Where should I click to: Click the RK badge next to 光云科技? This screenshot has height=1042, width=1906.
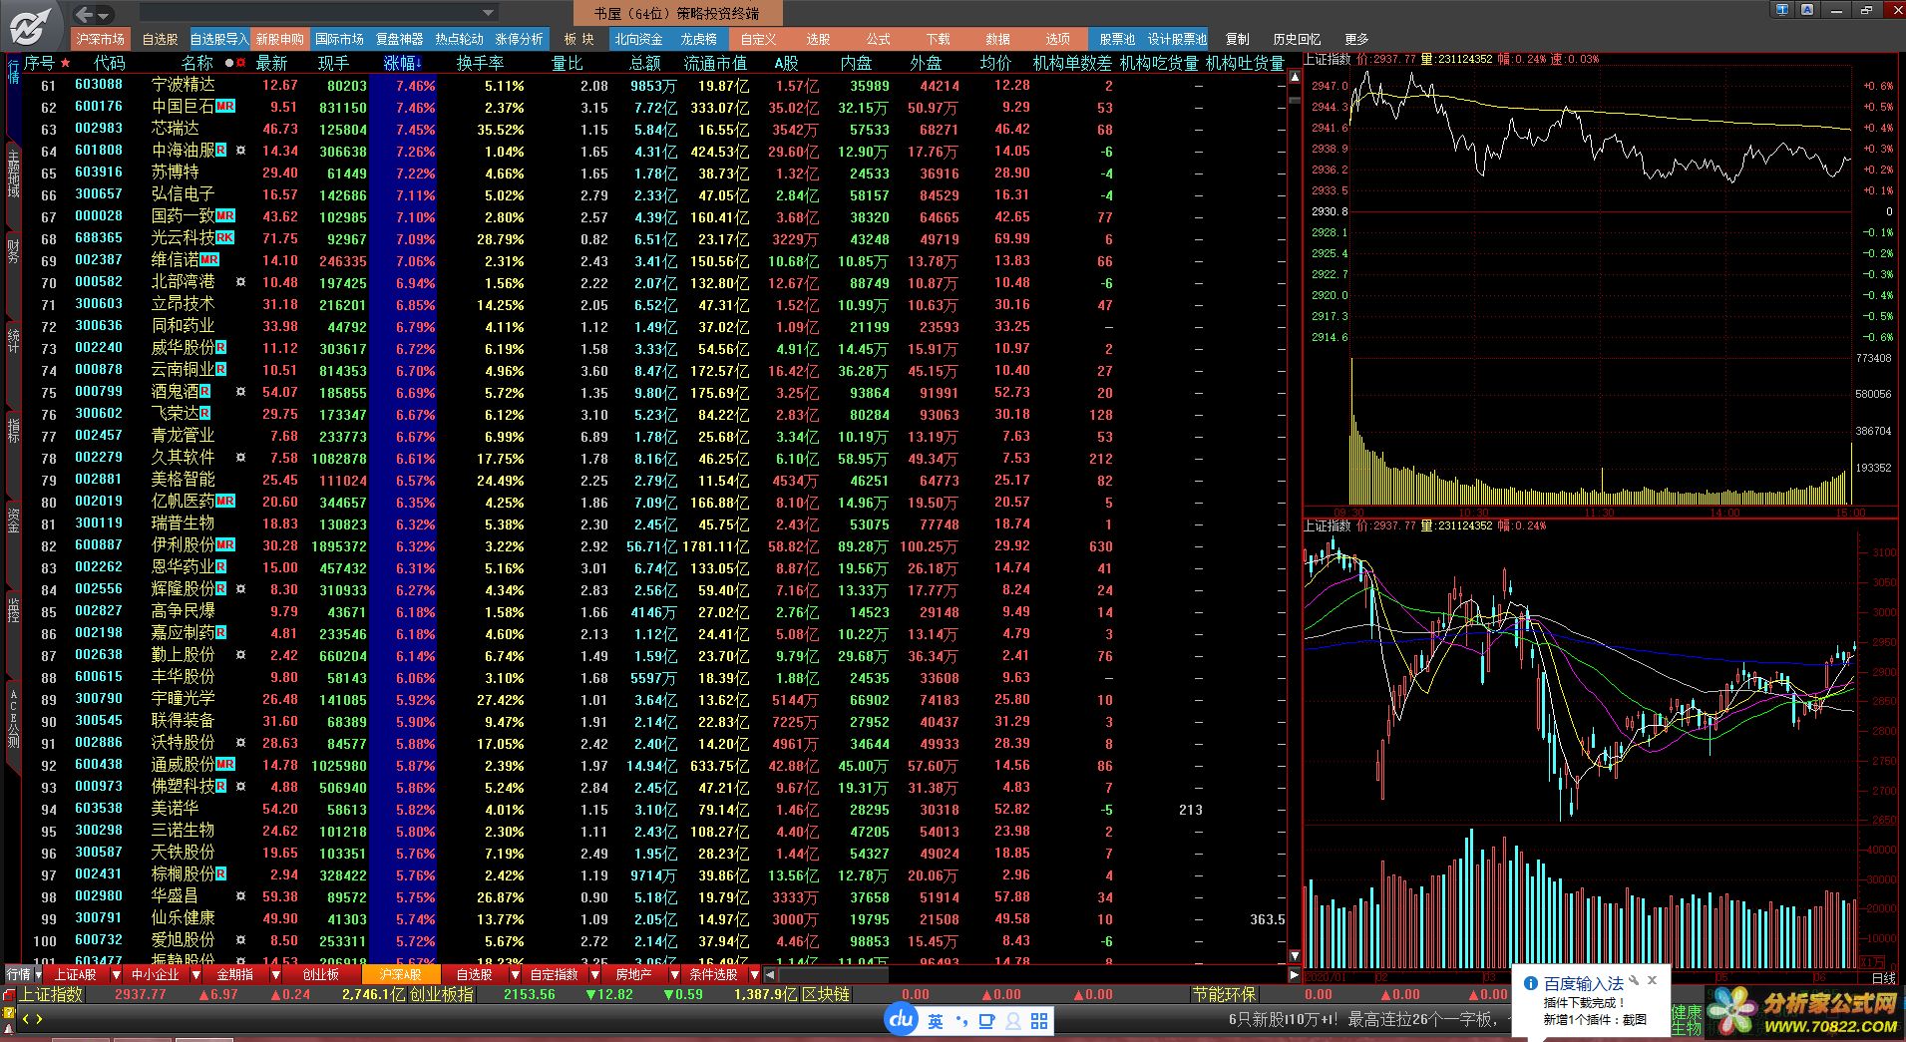pyautogui.click(x=225, y=238)
